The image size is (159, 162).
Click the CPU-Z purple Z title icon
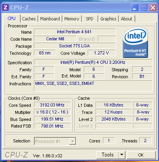[5, 7]
